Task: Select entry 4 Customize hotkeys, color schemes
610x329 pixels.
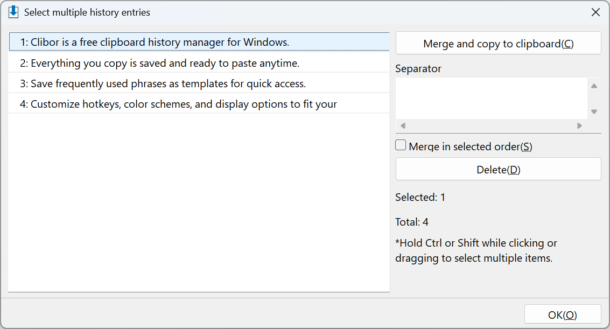Action: (199, 104)
